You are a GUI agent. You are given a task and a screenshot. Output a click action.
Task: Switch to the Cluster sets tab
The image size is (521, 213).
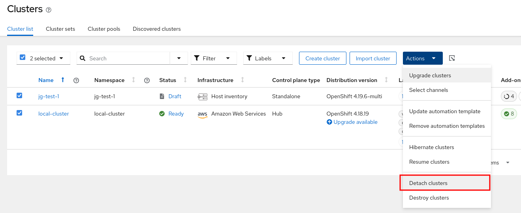point(60,29)
